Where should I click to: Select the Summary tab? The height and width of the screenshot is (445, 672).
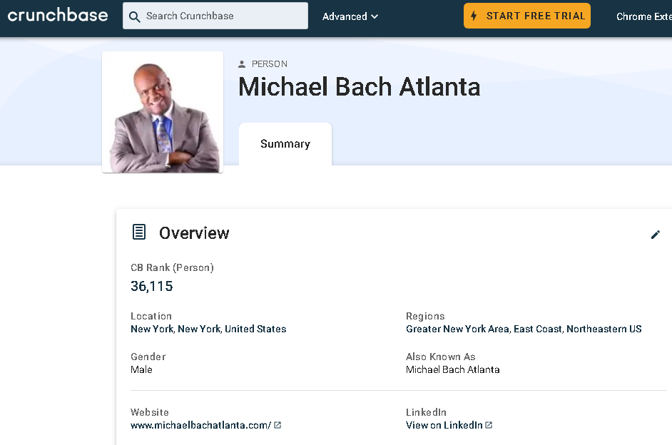pyautogui.click(x=285, y=144)
